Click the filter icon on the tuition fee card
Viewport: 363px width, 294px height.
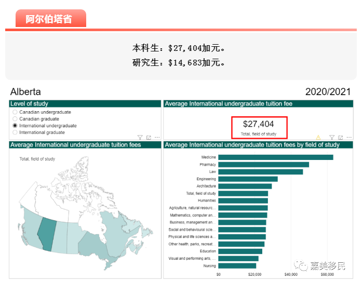[332, 138]
